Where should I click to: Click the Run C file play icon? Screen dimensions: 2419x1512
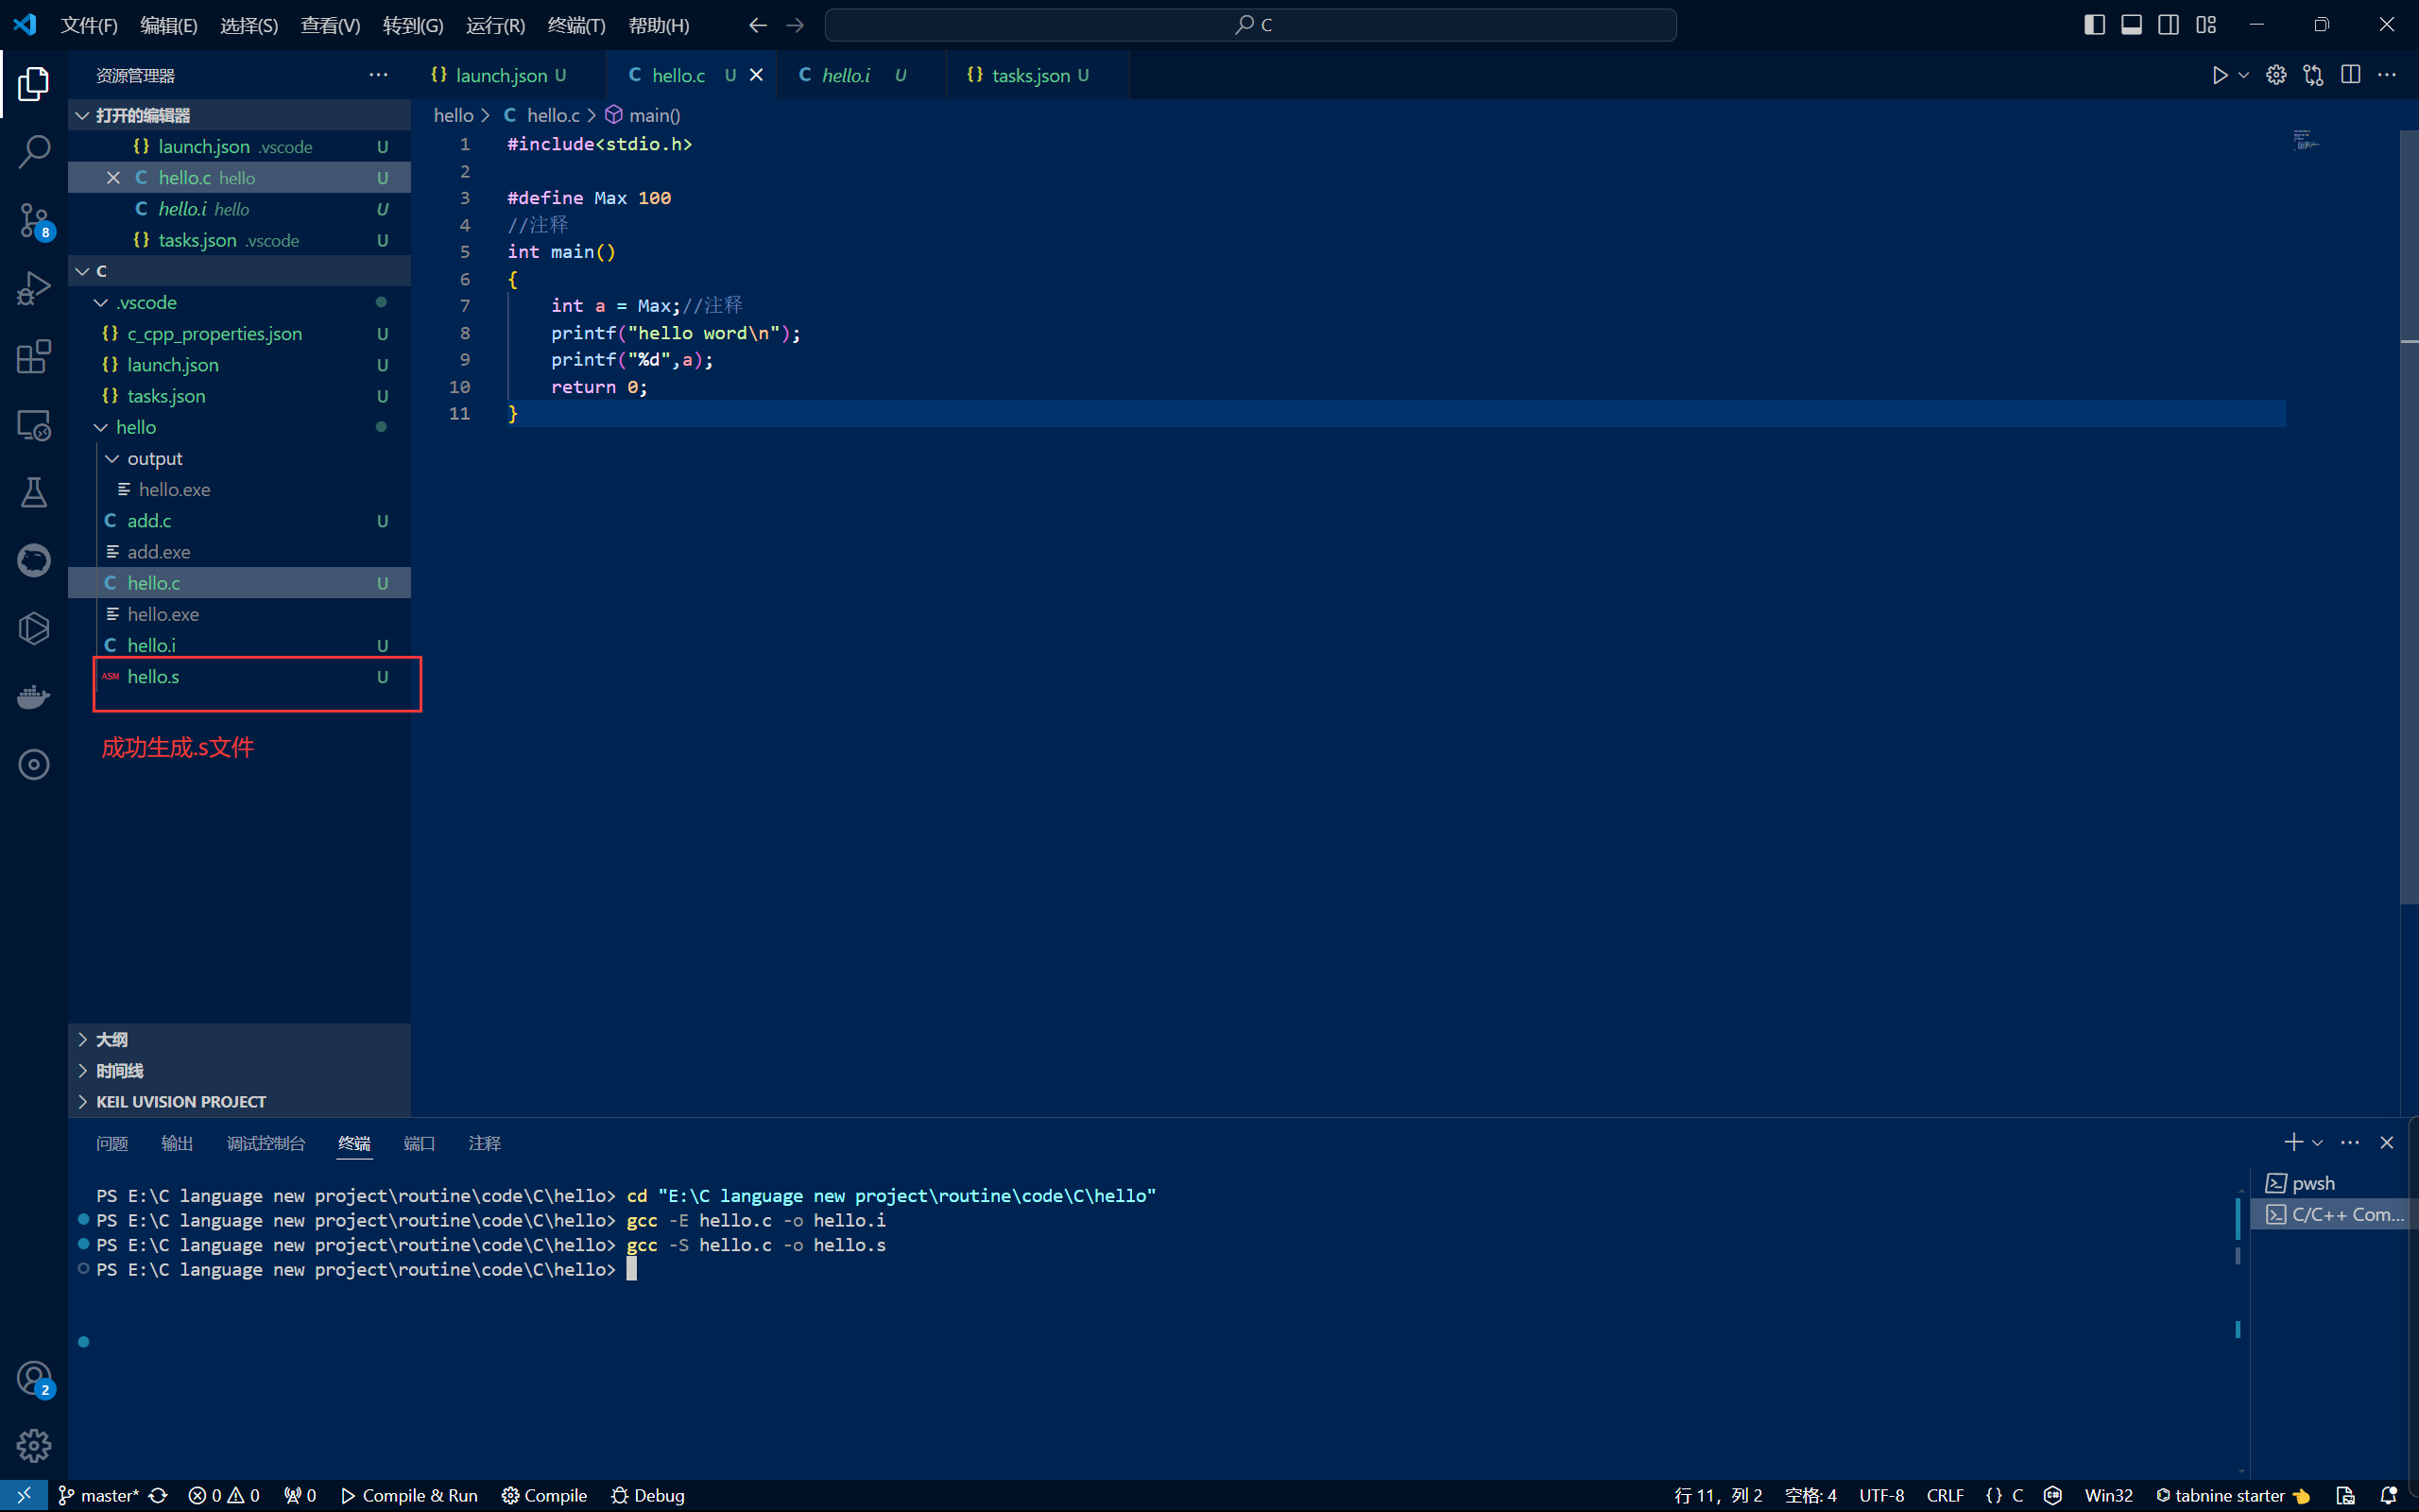coord(2219,75)
